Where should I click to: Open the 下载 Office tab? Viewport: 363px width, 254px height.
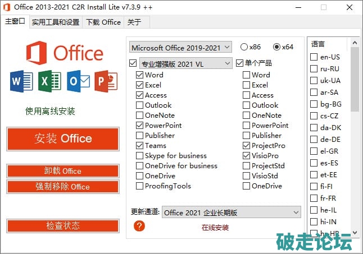pyautogui.click(x=103, y=22)
